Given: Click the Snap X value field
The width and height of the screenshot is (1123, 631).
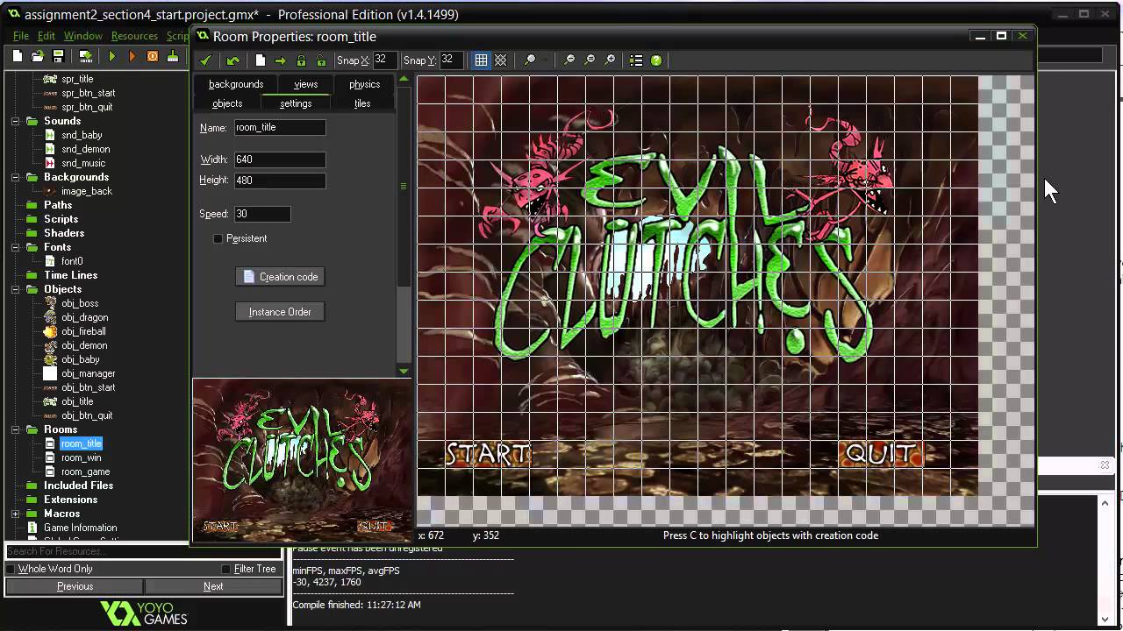Looking at the screenshot, I should [384, 60].
